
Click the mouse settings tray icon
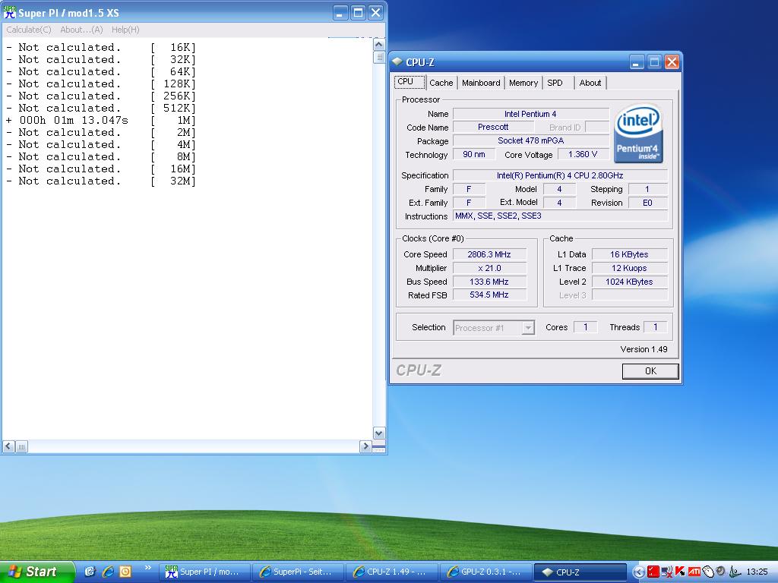pos(708,572)
